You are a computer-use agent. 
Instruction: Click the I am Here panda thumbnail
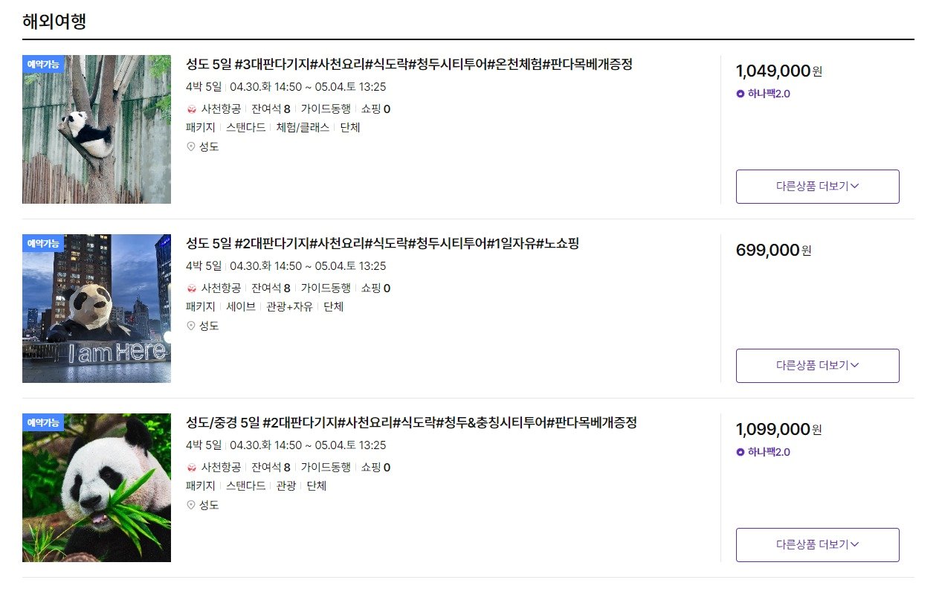click(x=96, y=307)
